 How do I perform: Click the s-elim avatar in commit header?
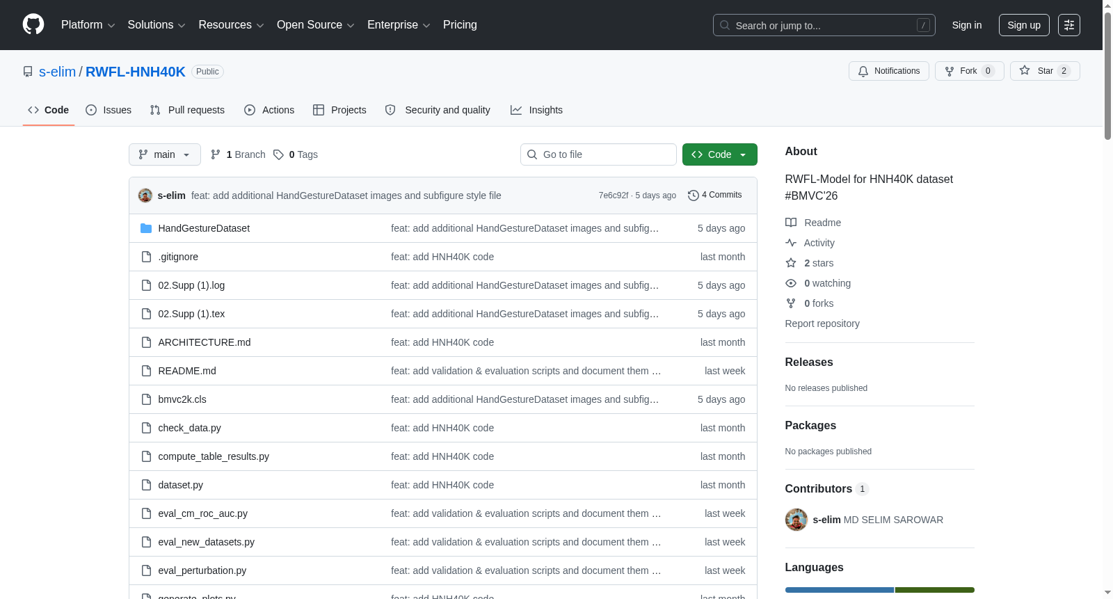click(145, 195)
